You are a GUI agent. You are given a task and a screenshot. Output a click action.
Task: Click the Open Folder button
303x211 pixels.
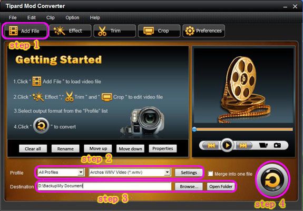[221, 186]
